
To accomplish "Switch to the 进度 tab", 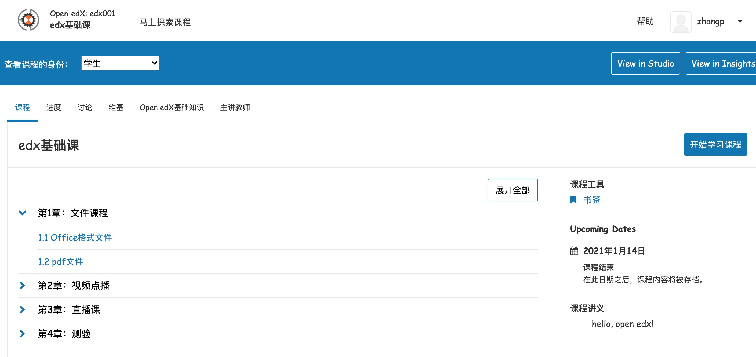I will (x=54, y=108).
